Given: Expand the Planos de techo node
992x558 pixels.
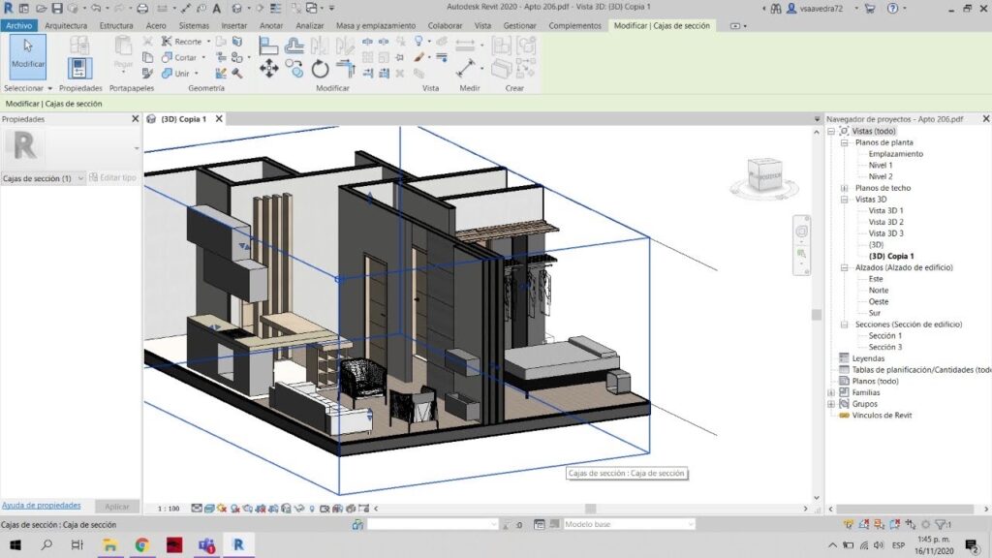Looking at the screenshot, I should pos(844,188).
